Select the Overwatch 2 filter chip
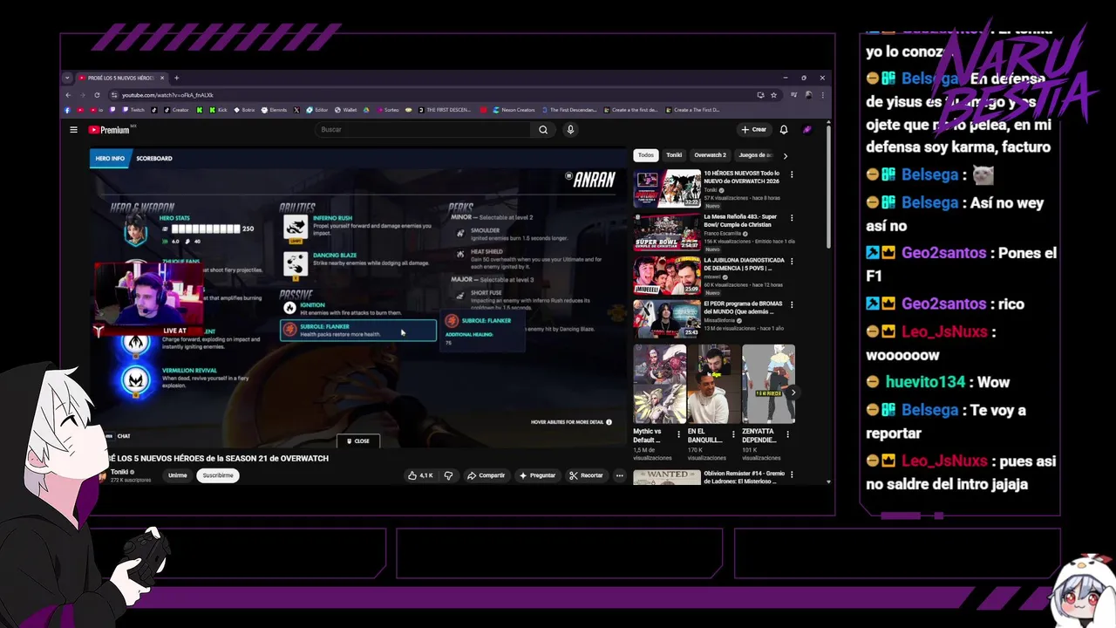The image size is (1116, 628). [x=710, y=155]
